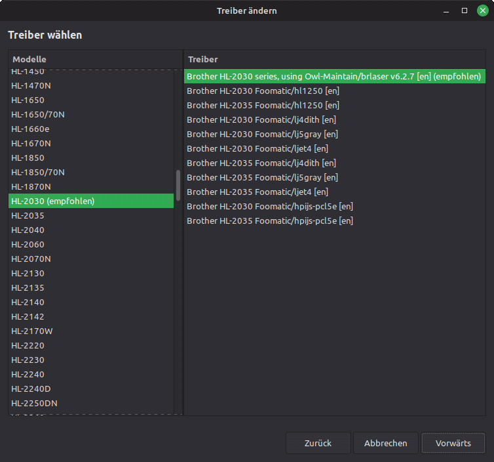Select model HL-2030 (empfohlen)
Screen dimensions: 494x462
click(91, 201)
